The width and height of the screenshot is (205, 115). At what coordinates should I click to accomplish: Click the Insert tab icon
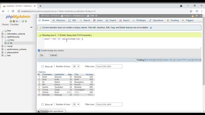coord(94,20)
